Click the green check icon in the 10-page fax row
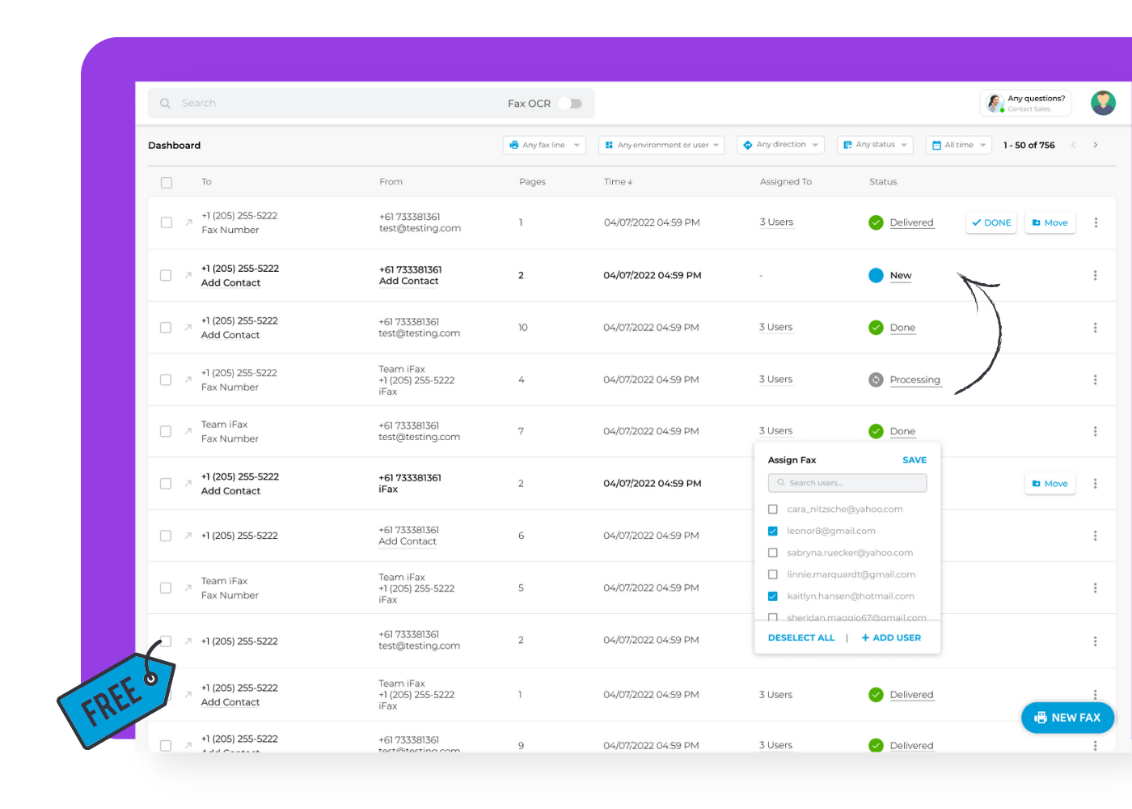 click(x=876, y=328)
